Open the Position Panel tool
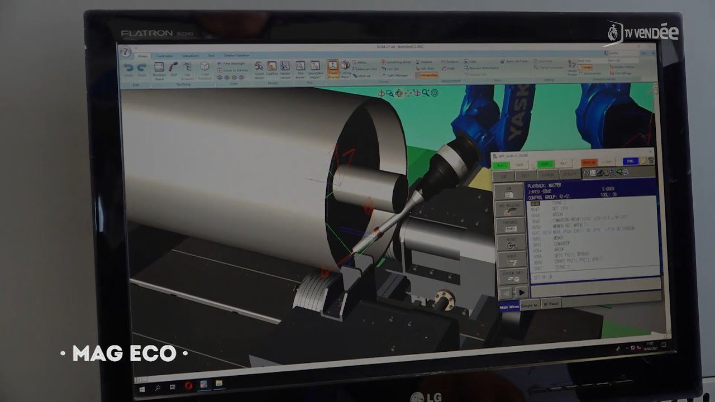Viewport: 715px width, 402px height. (x=159, y=68)
